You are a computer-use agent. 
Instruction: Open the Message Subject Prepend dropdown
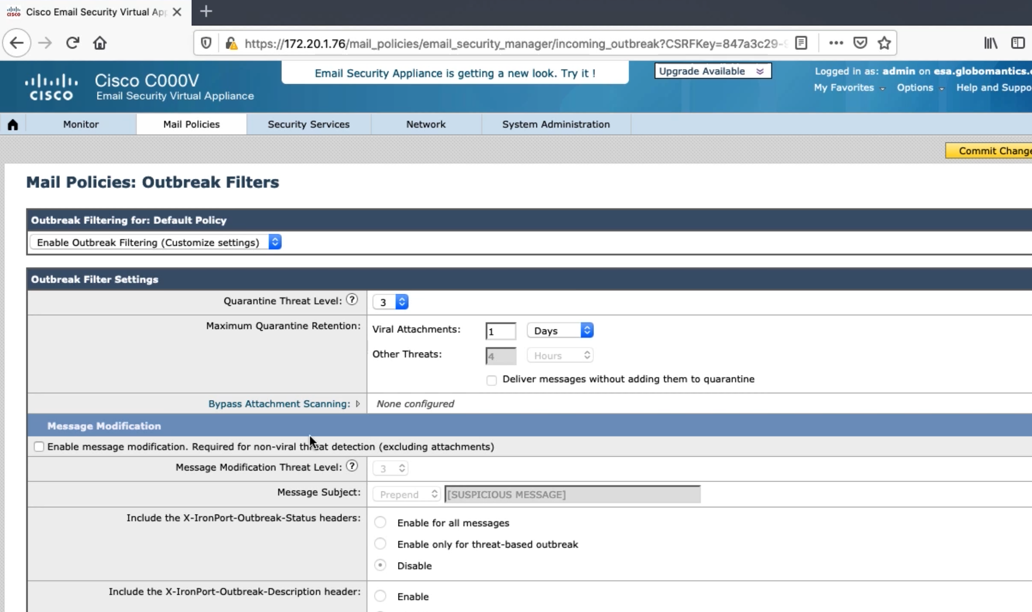[406, 494]
